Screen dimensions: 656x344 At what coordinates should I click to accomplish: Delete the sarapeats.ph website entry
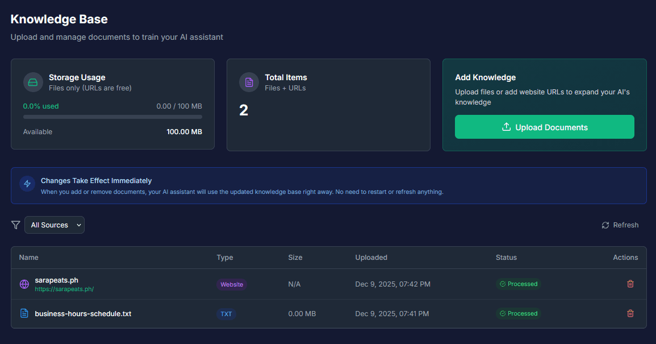coord(630,284)
